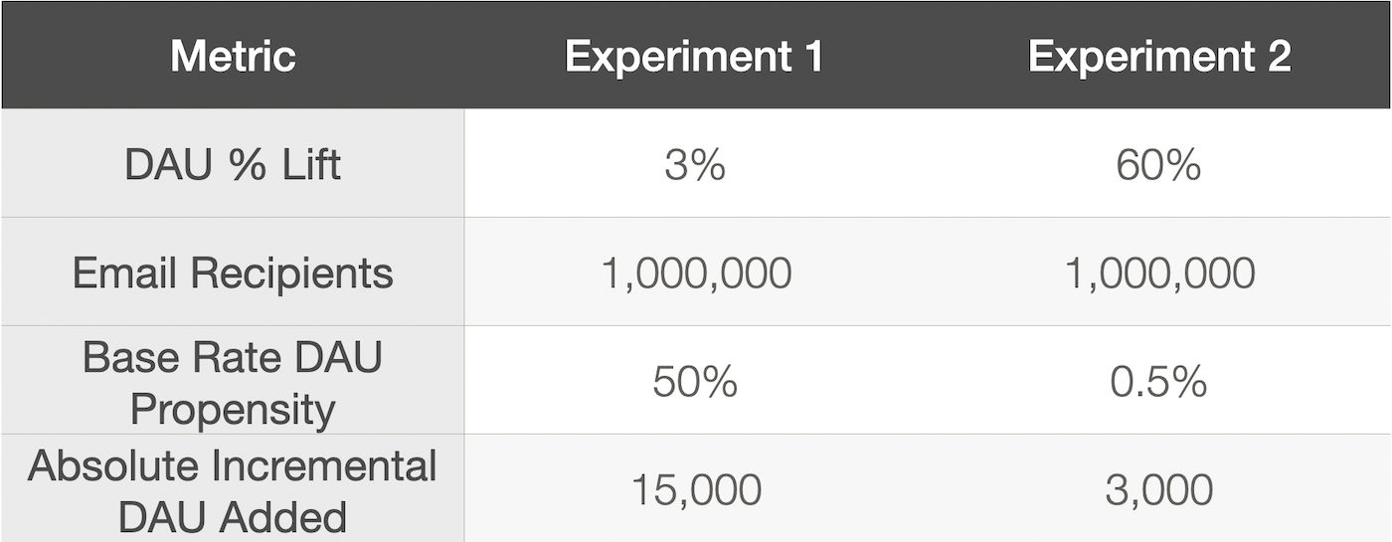
Task: Select the 60% DAU lift value
Action: [1158, 165]
